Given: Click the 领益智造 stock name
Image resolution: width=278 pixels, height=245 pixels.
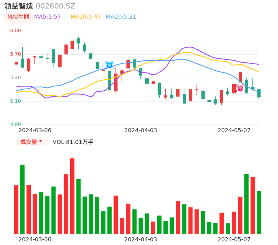Looking at the screenshot, I should click(18, 6).
